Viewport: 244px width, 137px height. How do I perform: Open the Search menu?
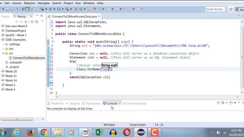(x=57, y=3)
